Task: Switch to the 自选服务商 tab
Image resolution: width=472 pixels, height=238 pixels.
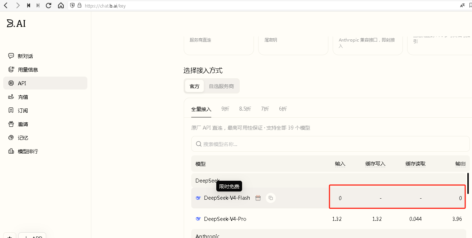Action: point(221,86)
